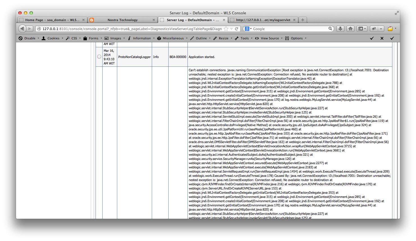The height and width of the screenshot is (241, 416).
Task: Click the X validation icon in developer toolbar
Action: (382, 38)
